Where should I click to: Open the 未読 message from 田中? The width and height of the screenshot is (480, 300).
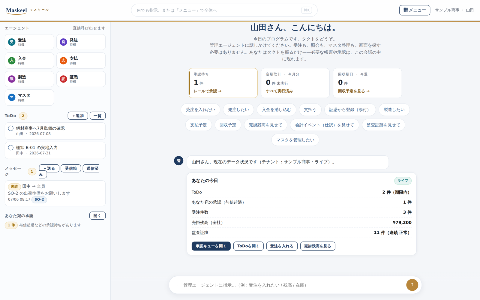point(55,193)
